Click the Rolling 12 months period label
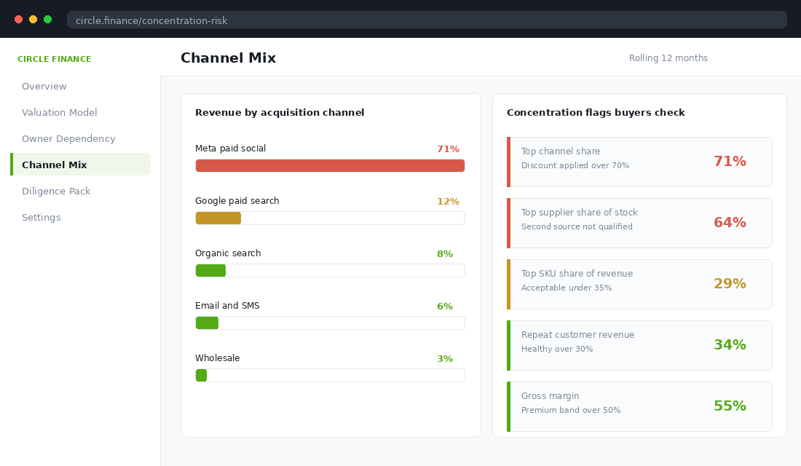 668,58
